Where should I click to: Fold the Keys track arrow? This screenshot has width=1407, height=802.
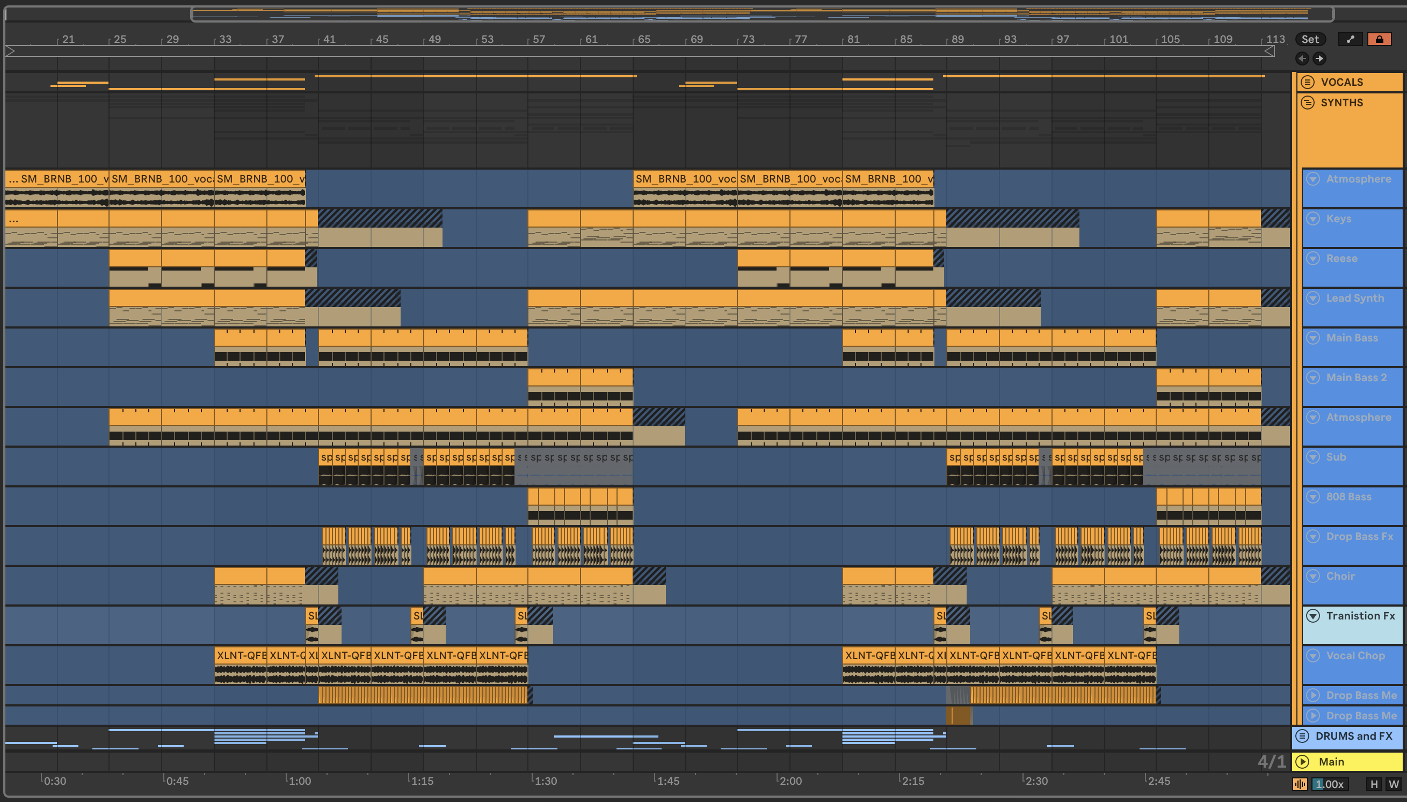tap(1313, 218)
